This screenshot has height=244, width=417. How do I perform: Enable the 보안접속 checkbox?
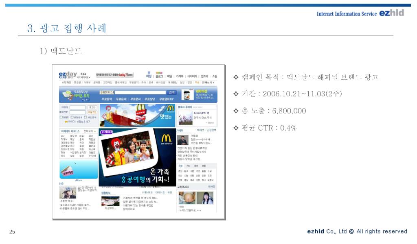(86, 117)
